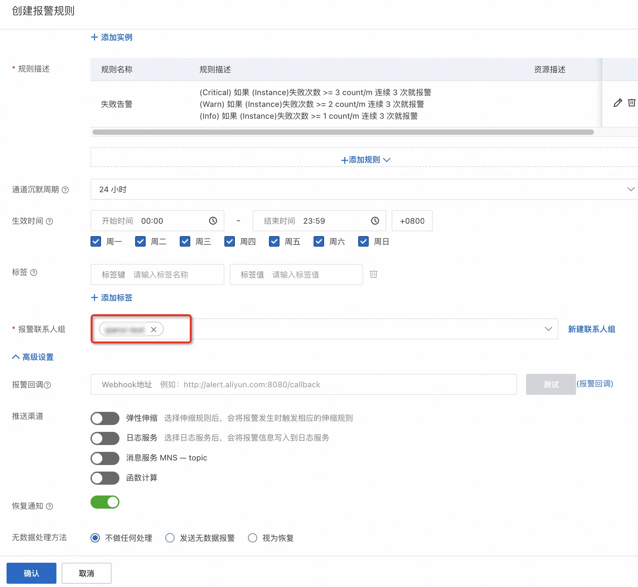Remove the selected contact group with X
The height and width of the screenshot is (587, 638).
154,330
